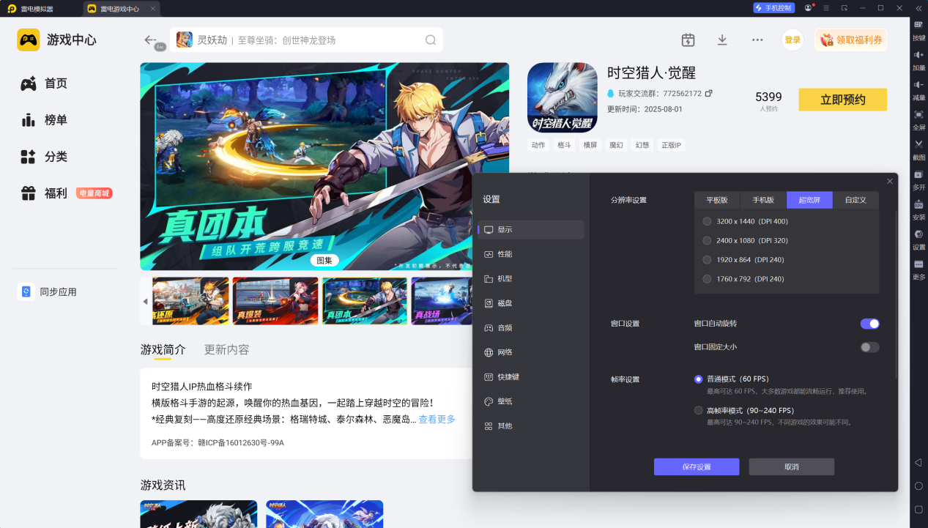Click the 保存设置 save button
The image size is (928, 528).
697,467
